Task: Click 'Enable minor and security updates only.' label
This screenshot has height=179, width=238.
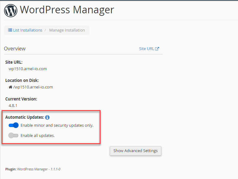Action: pos(57,125)
